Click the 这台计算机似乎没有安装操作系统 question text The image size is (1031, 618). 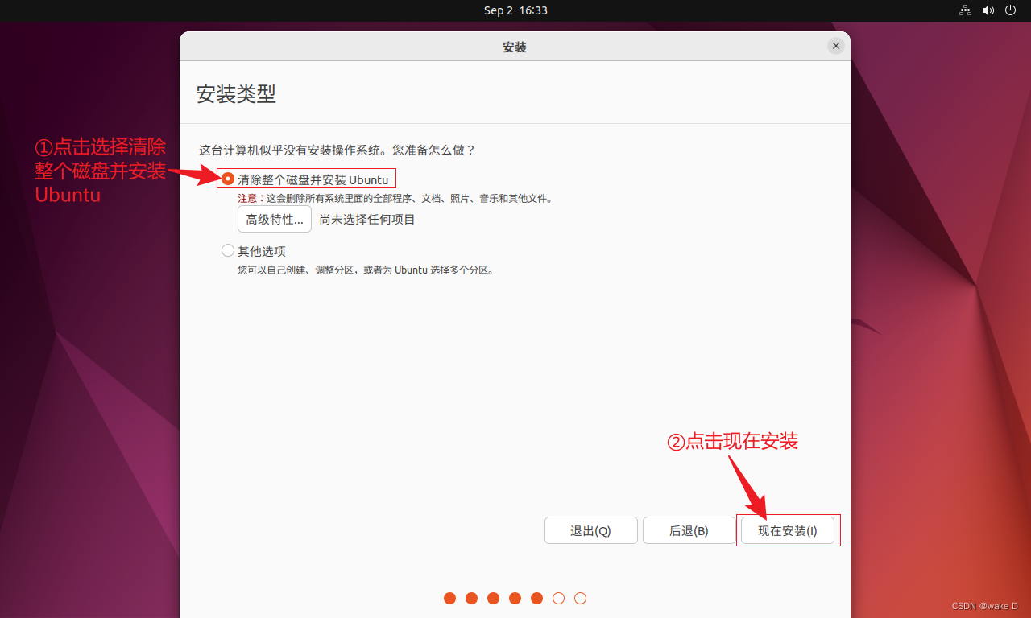pyautogui.click(x=337, y=150)
